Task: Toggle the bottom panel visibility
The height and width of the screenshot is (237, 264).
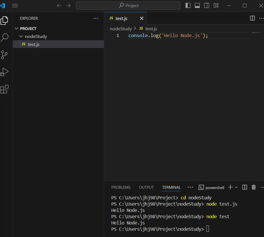Action: (x=197, y=5)
